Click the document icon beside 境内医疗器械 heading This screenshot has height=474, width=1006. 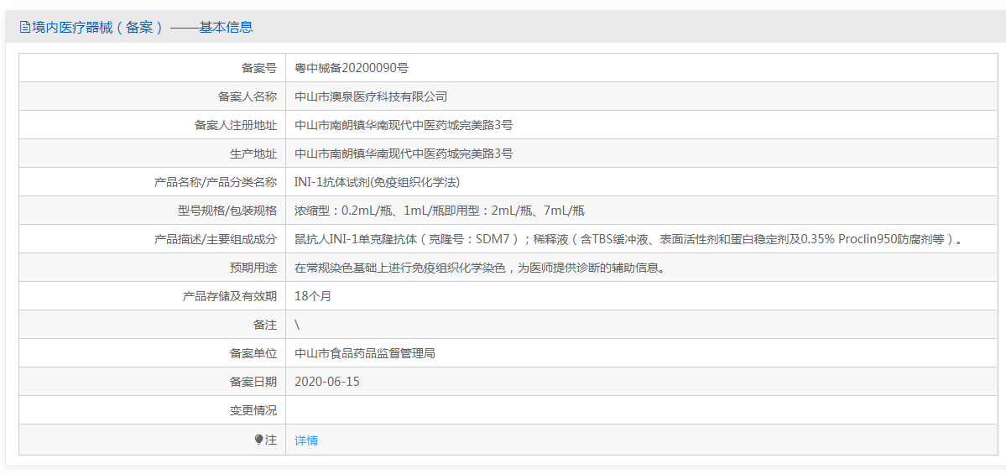(x=25, y=27)
